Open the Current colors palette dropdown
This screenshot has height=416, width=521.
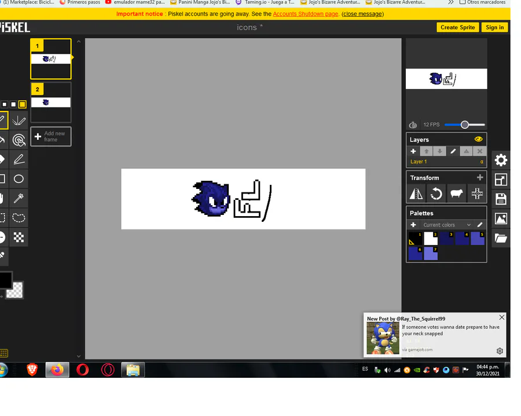[x=447, y=225]
